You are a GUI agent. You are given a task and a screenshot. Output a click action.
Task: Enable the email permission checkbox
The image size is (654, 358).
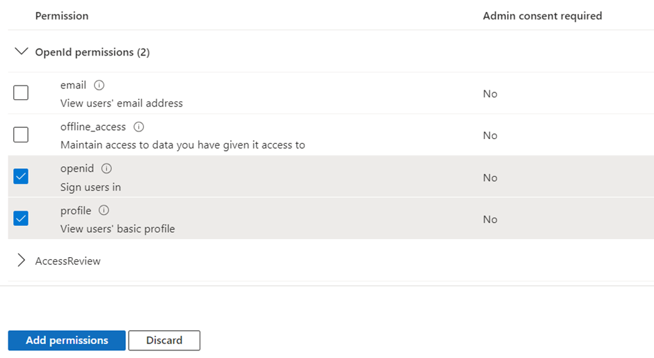coord(21,92)
